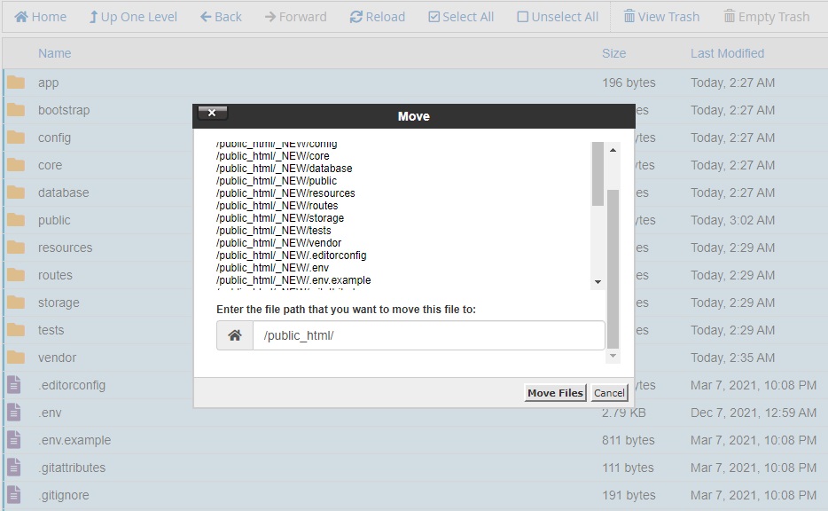Open View Trash
The height and width of the screenshot is (511, 828).
[660, 17]
